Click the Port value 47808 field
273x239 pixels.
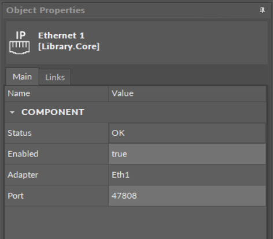tap(187, 196)
